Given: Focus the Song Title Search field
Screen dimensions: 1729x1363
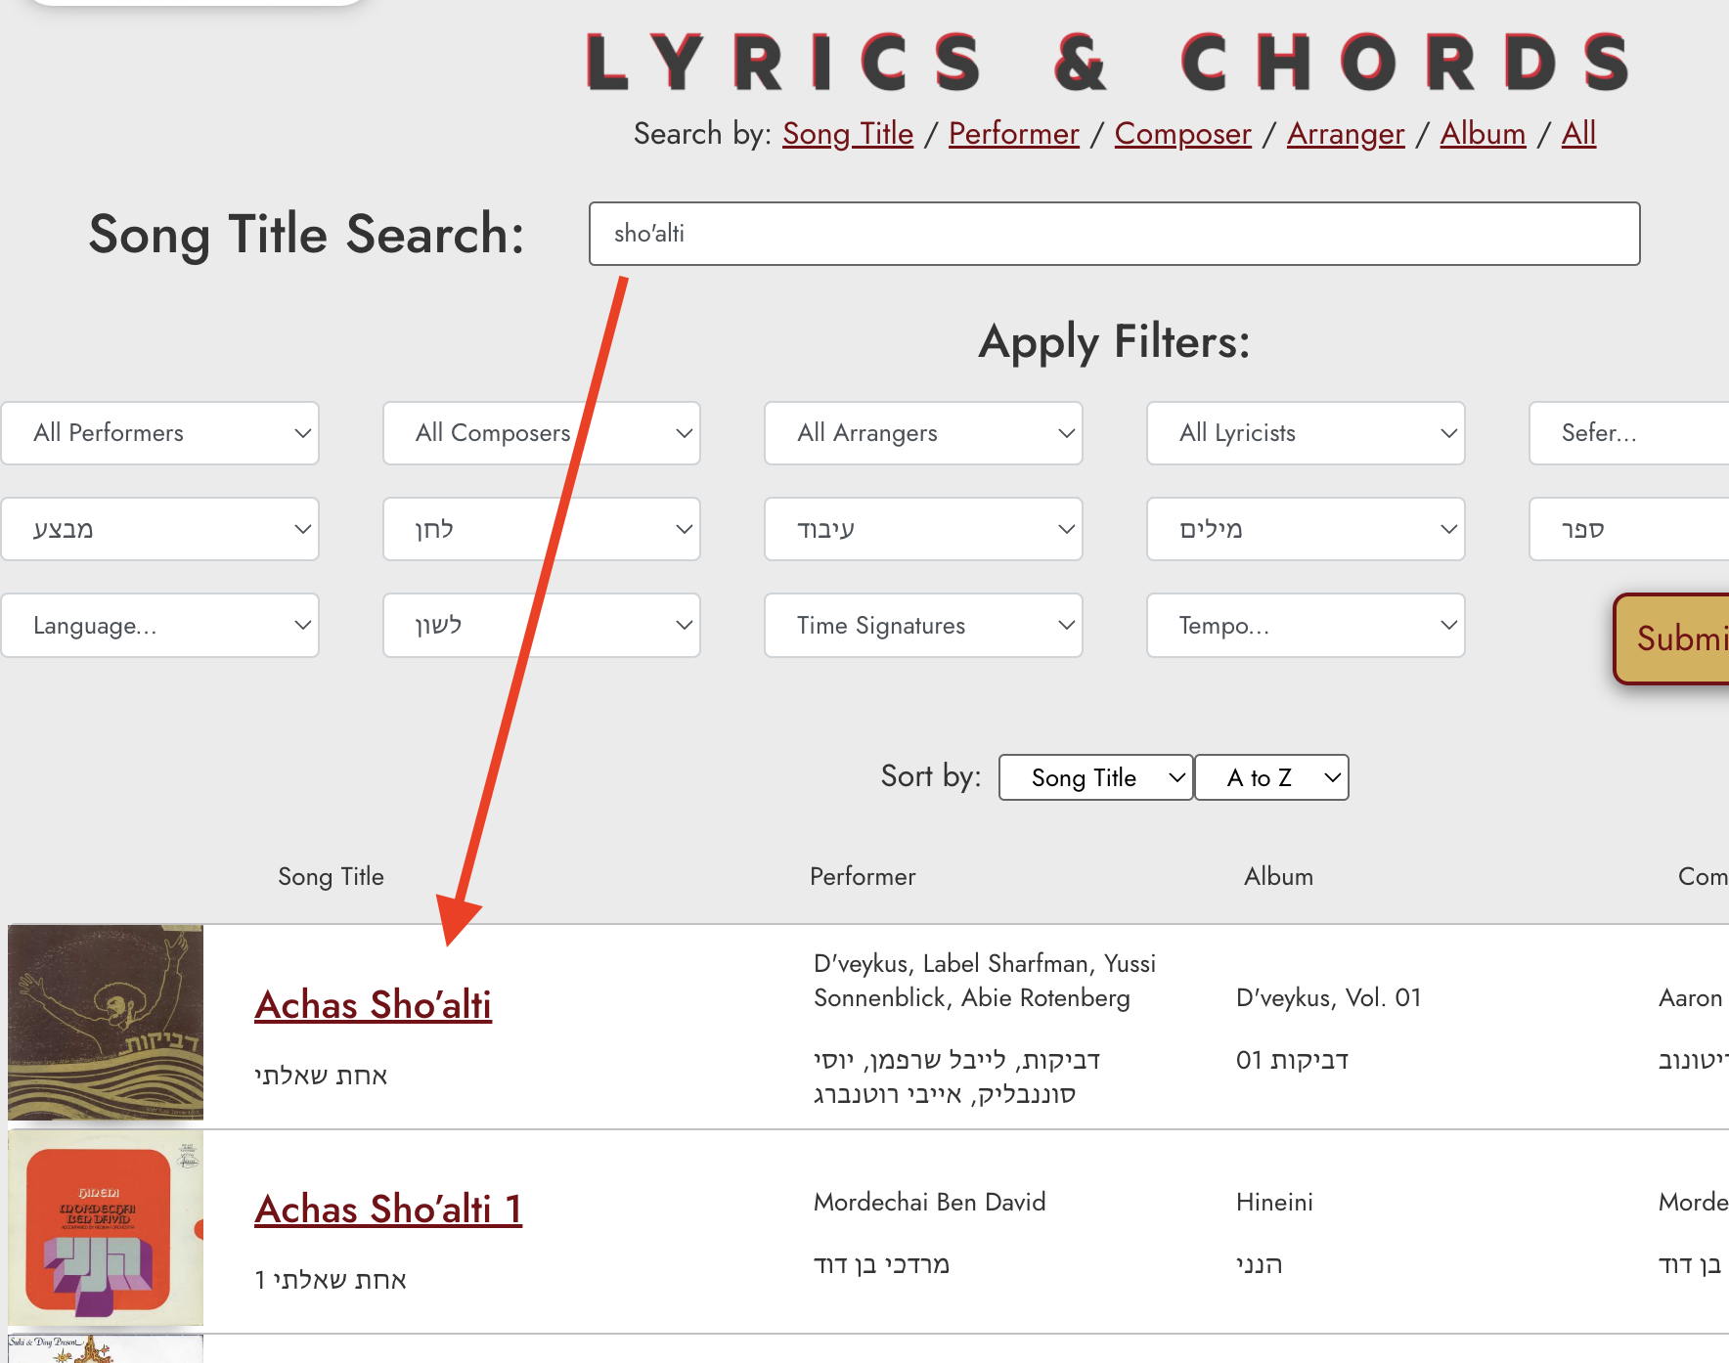Looking at the screenshot, I should coord(1114,234).
